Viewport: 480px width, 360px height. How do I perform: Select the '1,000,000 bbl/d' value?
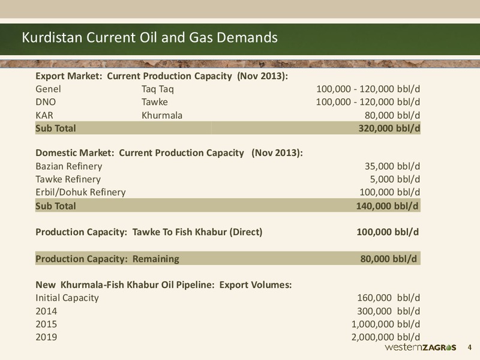(x=386, y=324)
